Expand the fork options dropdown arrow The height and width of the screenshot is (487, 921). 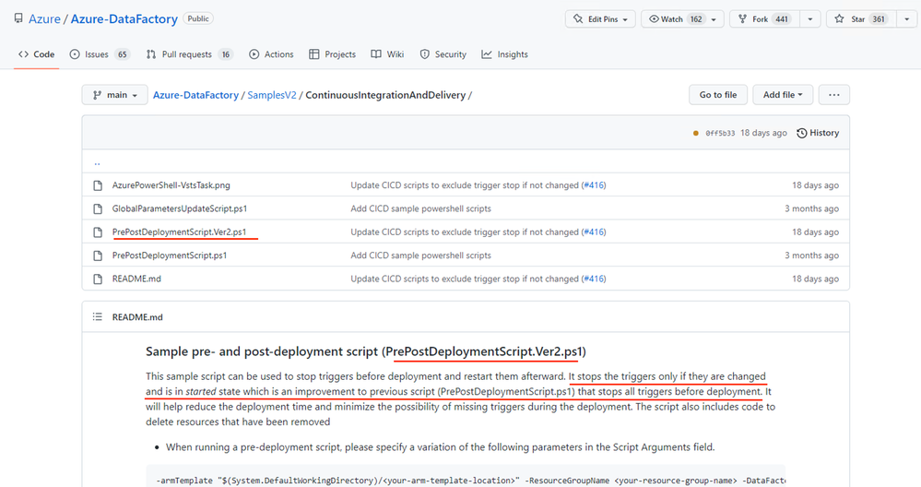click(810, 19)
